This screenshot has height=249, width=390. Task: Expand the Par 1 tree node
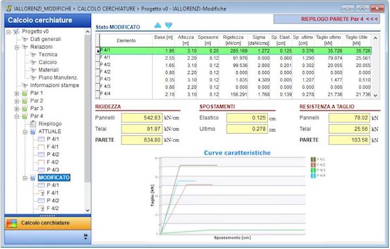pyautogui.click(x=17, y=94)
